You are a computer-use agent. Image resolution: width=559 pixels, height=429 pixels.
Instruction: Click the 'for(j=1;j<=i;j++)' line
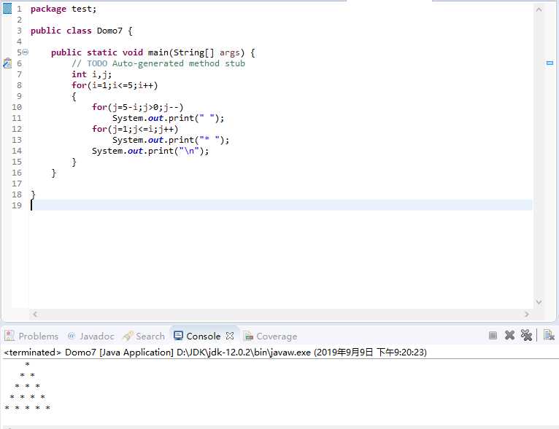pos(135,129)
